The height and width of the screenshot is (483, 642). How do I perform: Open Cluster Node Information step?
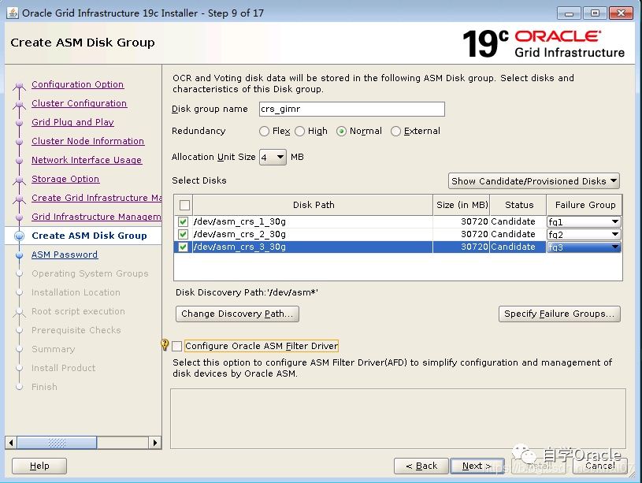(x=87, y=141)
